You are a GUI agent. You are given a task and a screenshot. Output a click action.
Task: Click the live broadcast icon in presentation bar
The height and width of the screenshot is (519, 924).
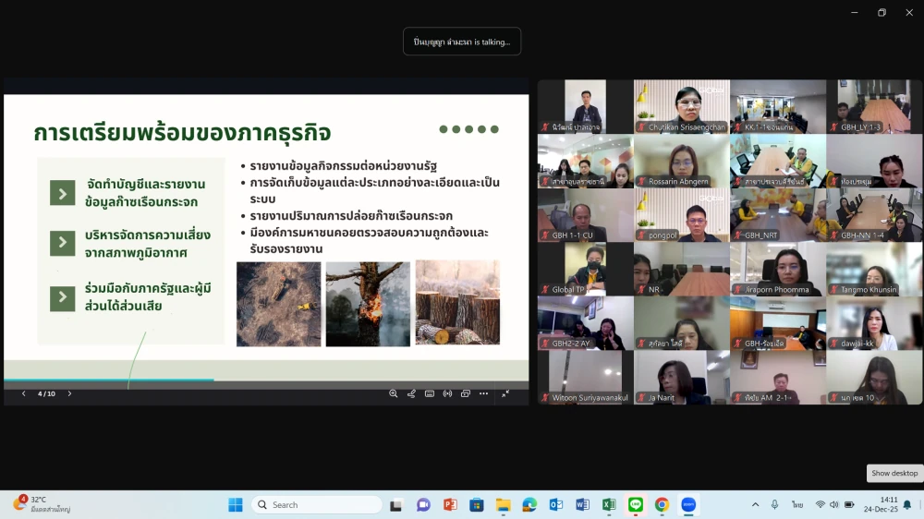(447, 393)
